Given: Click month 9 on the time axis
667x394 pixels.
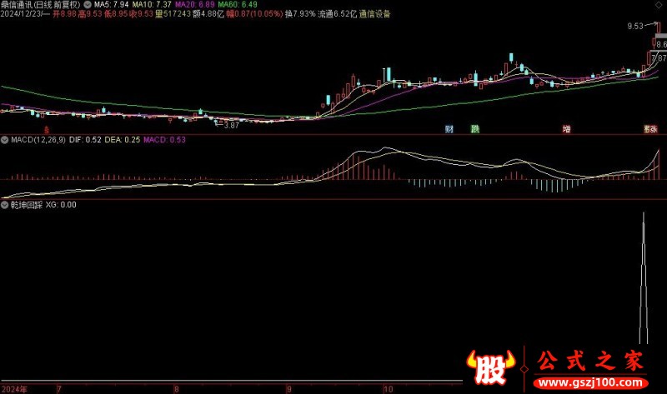Looking at the screenshot, I should [x=289, y=389].
